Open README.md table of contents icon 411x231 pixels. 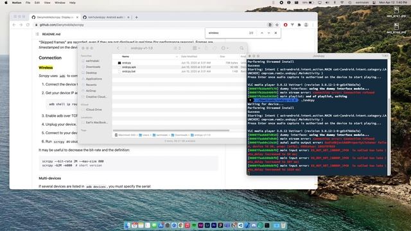(x=37, y=34)
